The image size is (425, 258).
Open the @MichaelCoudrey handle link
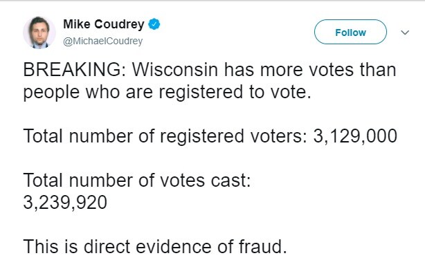(102, 41)
